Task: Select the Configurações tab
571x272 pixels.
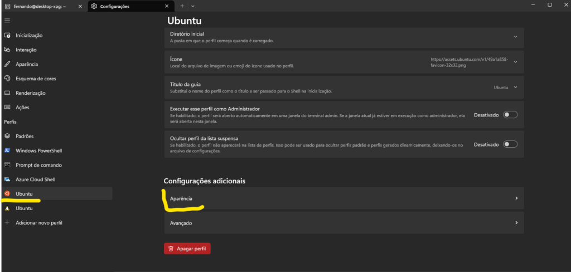Action: pos(130,6)
